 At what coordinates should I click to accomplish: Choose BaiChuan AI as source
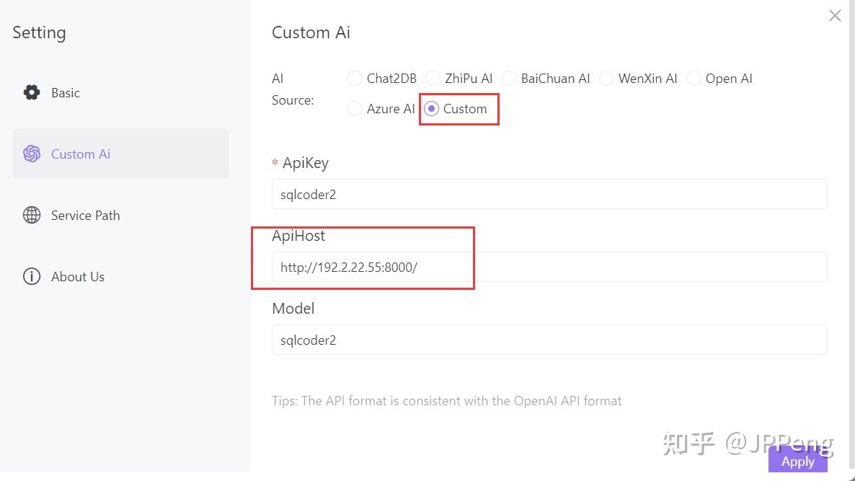tap(509, 79)
